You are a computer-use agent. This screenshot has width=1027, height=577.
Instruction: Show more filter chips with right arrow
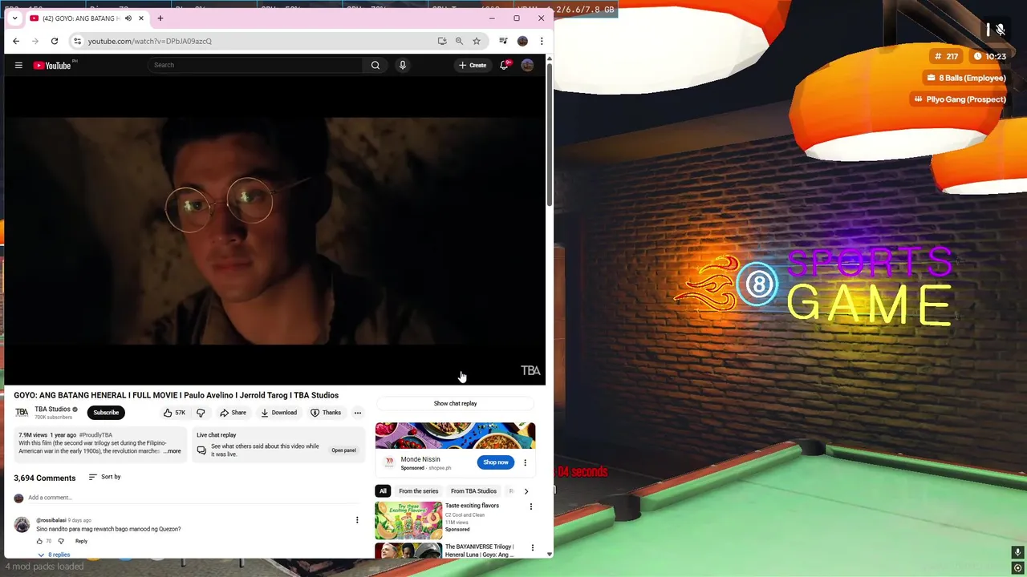click(x=526, y=491)
